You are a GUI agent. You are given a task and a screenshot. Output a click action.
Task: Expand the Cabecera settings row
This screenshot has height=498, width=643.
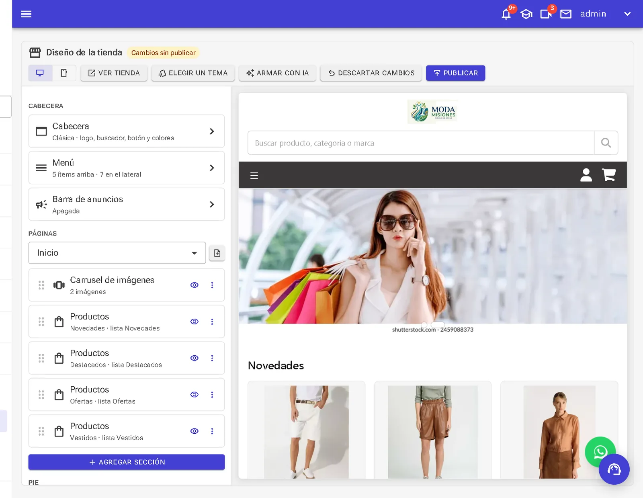tap(127, 131)
